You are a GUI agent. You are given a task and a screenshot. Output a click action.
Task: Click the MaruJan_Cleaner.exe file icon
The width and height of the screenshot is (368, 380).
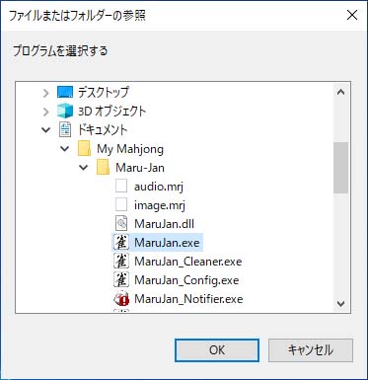tap(121, 262)
